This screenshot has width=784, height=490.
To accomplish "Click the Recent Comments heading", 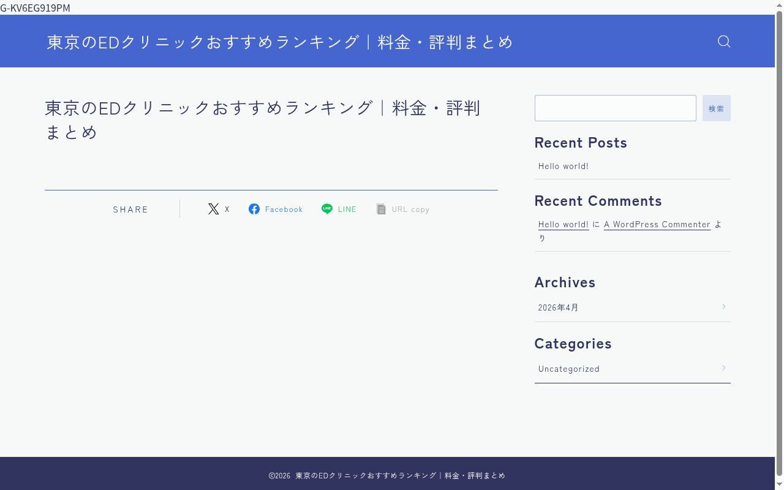I will [598, 201].
